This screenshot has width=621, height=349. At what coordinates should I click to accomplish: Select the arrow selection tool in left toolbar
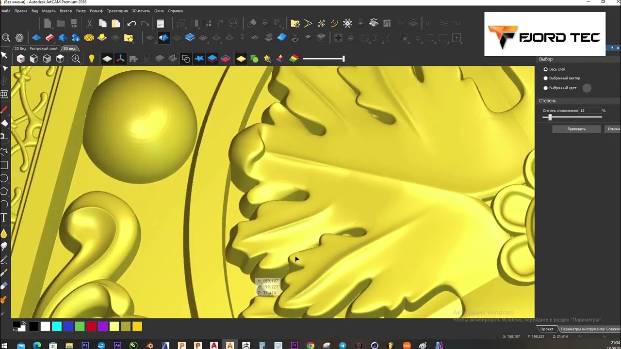click(x=4, y=54)
